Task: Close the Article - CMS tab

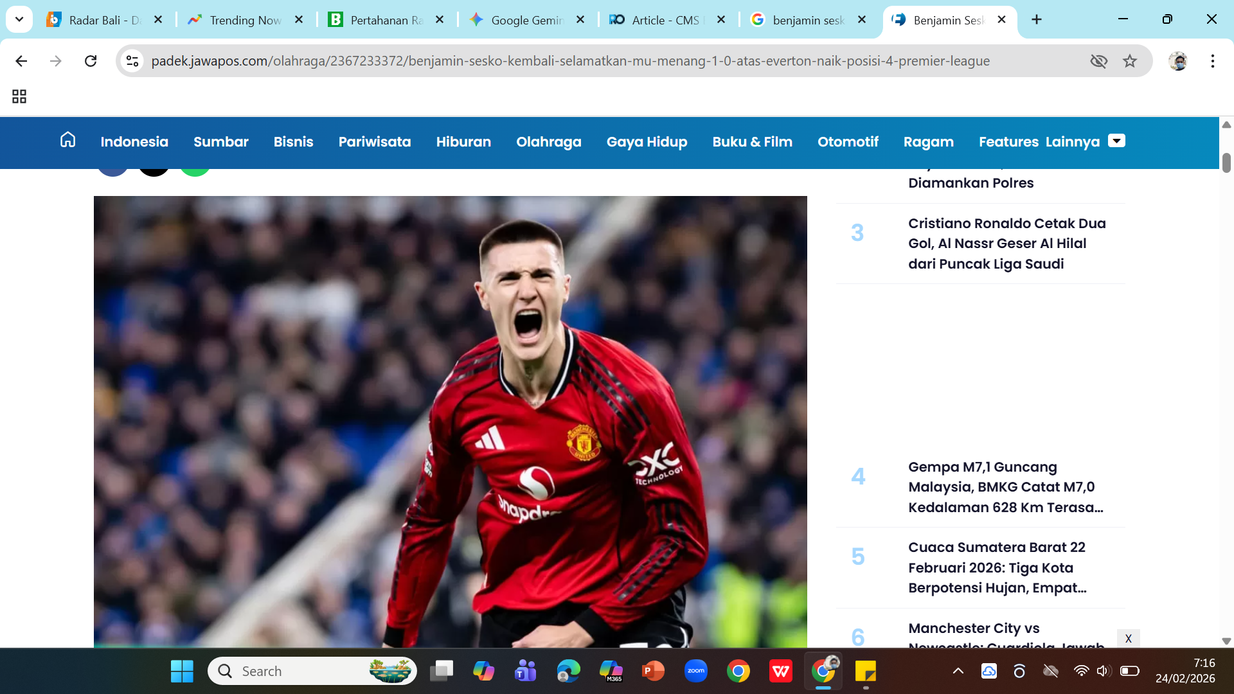Action: 721,20
